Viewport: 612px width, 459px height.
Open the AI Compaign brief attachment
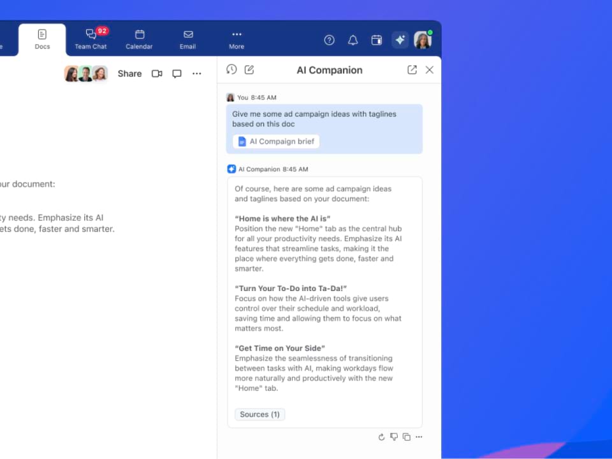(x=276, y=142)
